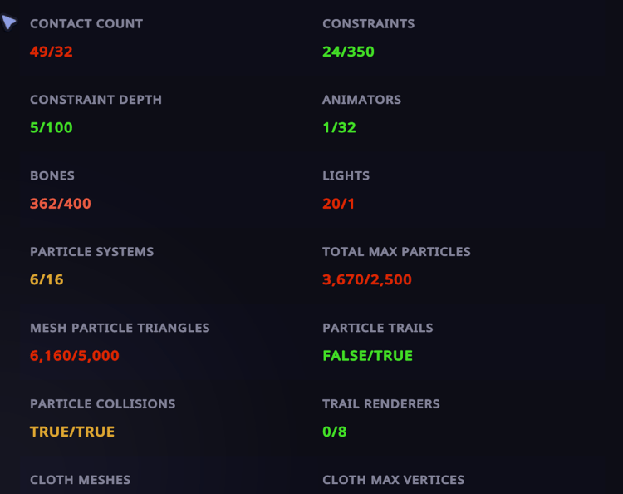Select the 5/100 constraint depth value
The height and width of the screenshot is (494, 623).
click(52, 128)
